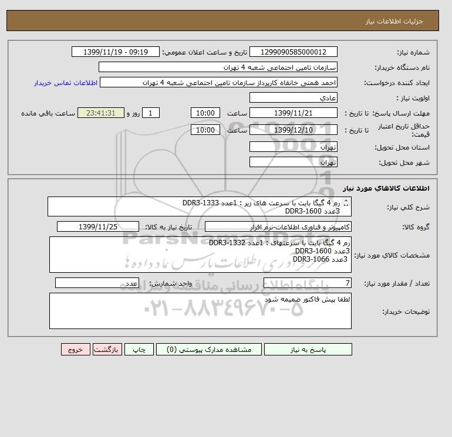Click buyer organization name field

(x=218, y=67)
